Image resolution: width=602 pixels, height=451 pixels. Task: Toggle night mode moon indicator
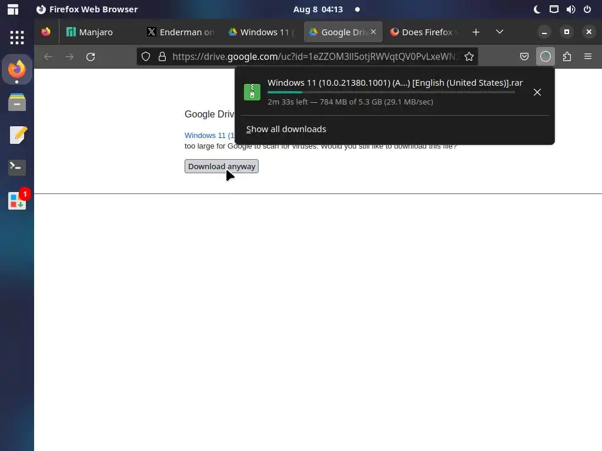537,9
